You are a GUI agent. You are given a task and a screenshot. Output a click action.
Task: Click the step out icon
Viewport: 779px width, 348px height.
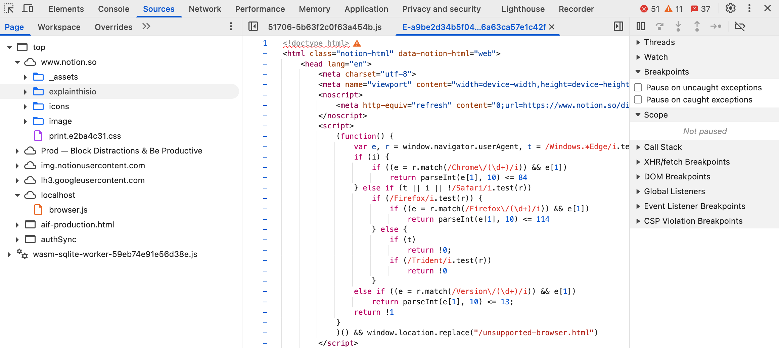697,26
